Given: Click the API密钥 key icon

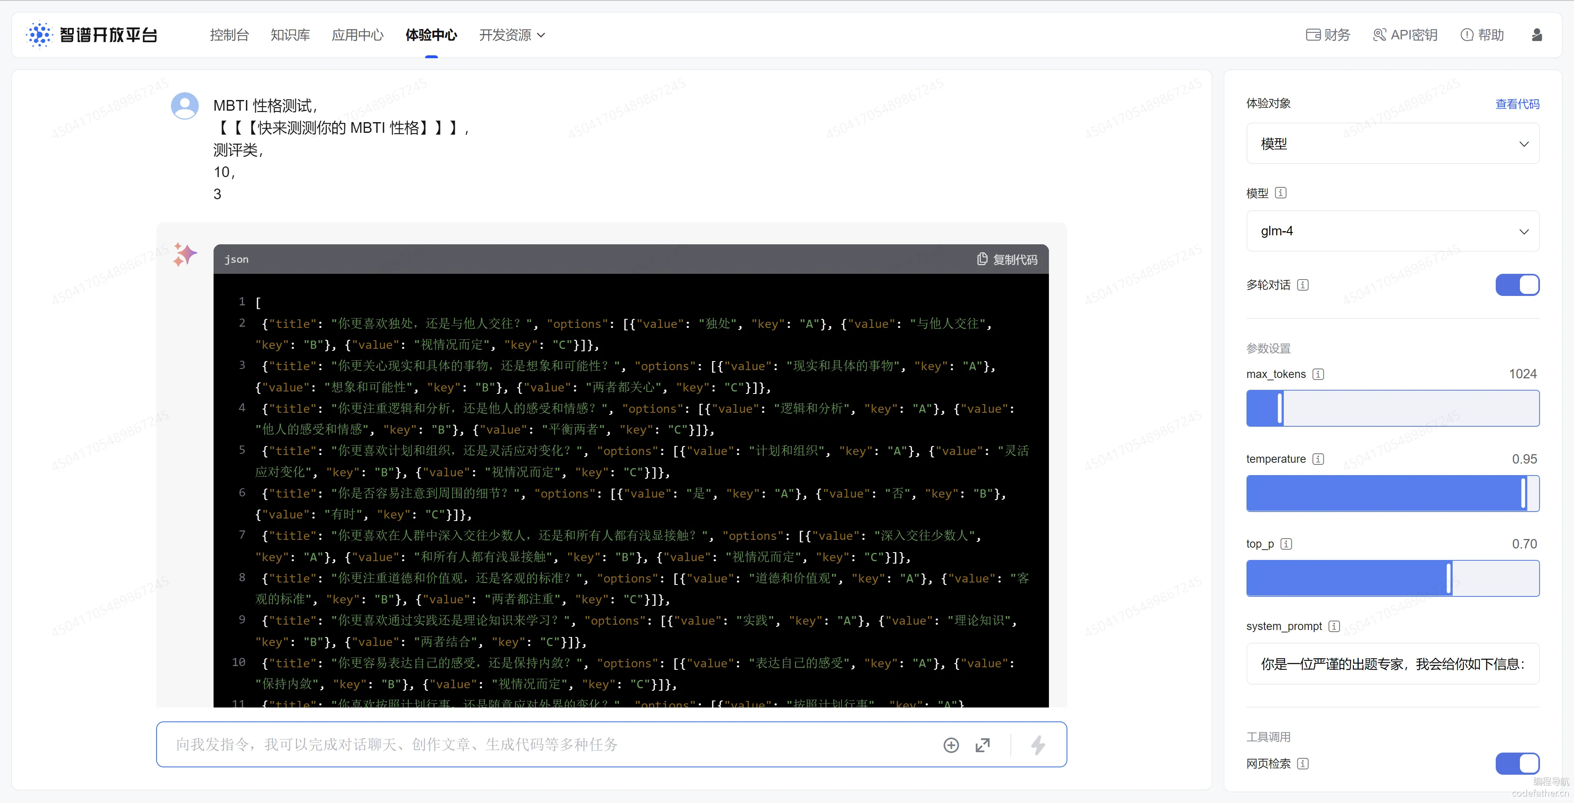Looking at the screenshot, I should pos(1380,35).
